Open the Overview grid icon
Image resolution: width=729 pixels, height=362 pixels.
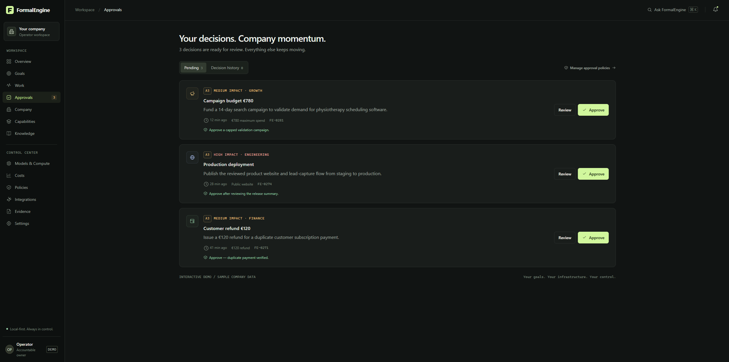(x=9, y=61)
